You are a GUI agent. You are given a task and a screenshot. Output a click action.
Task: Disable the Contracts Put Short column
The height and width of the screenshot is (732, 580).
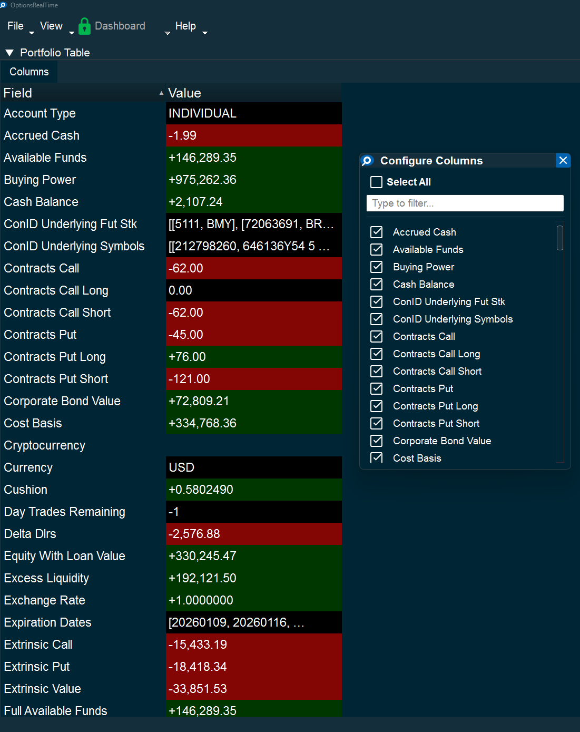[x=376, y=423]
